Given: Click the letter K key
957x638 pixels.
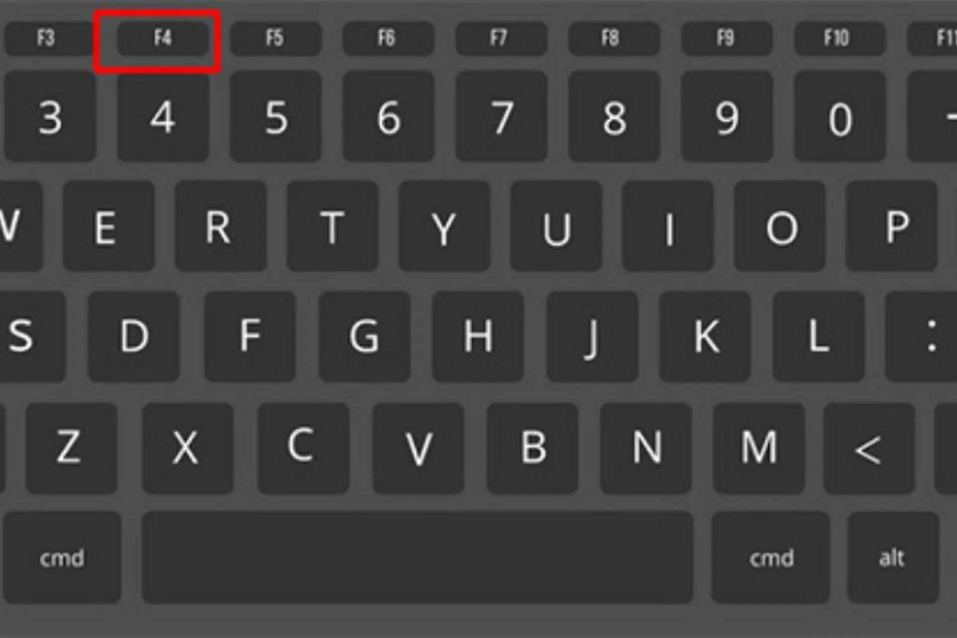Looking at the screenshot, I should click(705, 337).
